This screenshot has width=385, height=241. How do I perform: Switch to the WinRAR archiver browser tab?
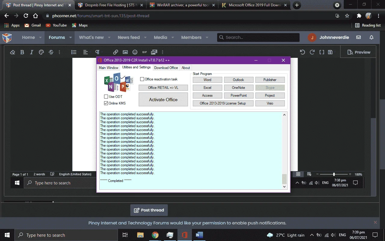click(x=182, y=5)
